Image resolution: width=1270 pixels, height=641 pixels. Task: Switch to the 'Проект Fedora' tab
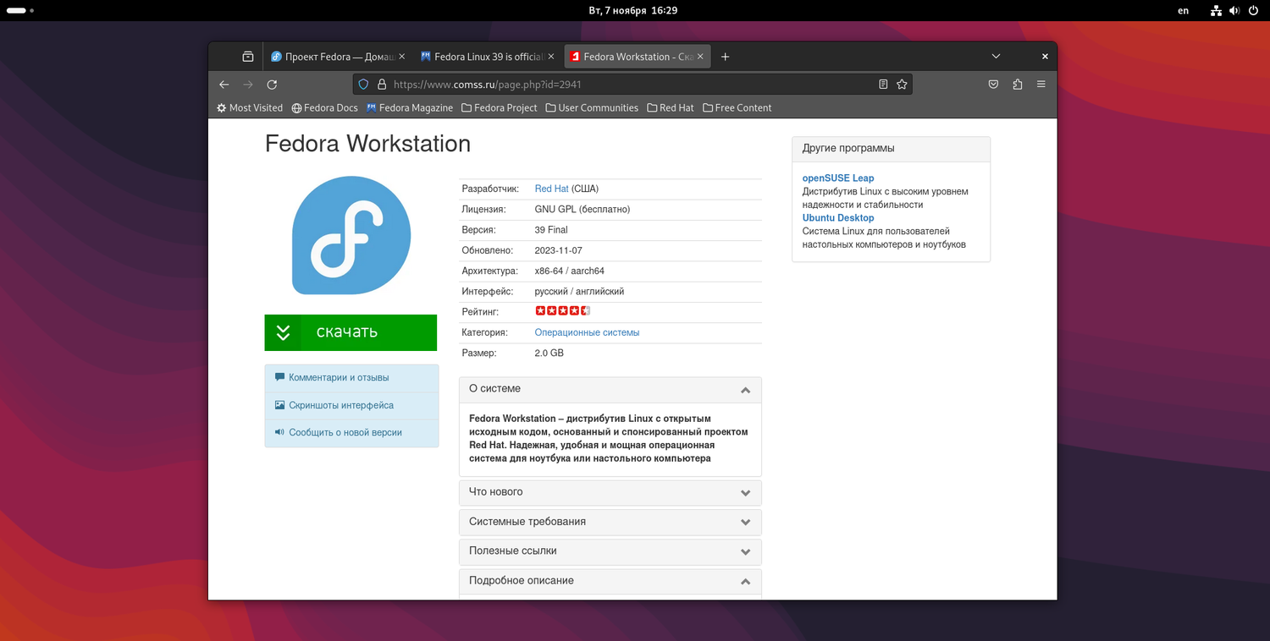[337, 57]
